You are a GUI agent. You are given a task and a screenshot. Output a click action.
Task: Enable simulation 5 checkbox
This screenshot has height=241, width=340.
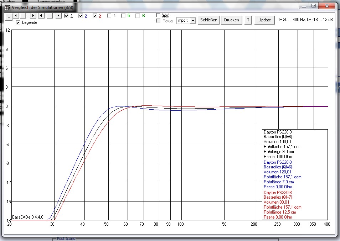123,16
